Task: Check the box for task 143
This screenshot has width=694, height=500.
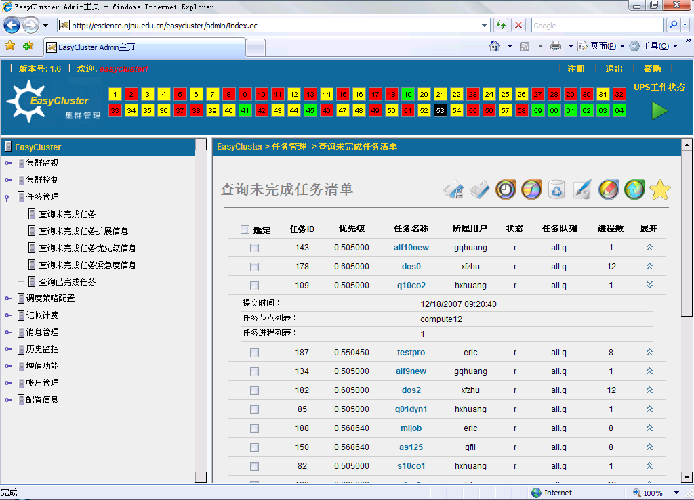Action: 255,248
